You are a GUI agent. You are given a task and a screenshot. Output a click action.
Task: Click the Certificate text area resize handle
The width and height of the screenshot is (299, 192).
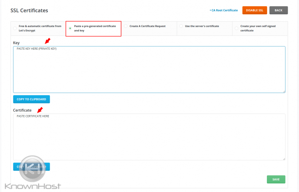(x=284, y=159)
